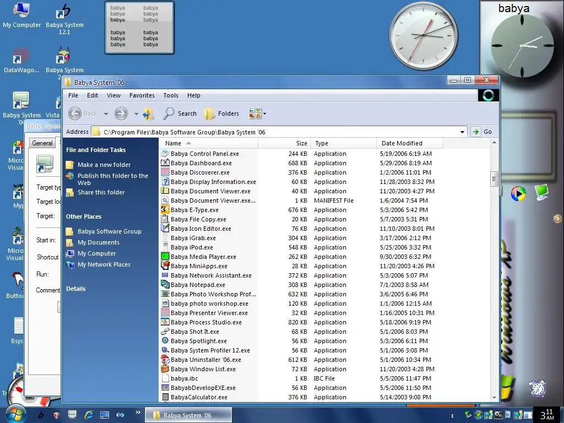
Task: Click the file list scrollbar thumb
Action: (494, 179)
